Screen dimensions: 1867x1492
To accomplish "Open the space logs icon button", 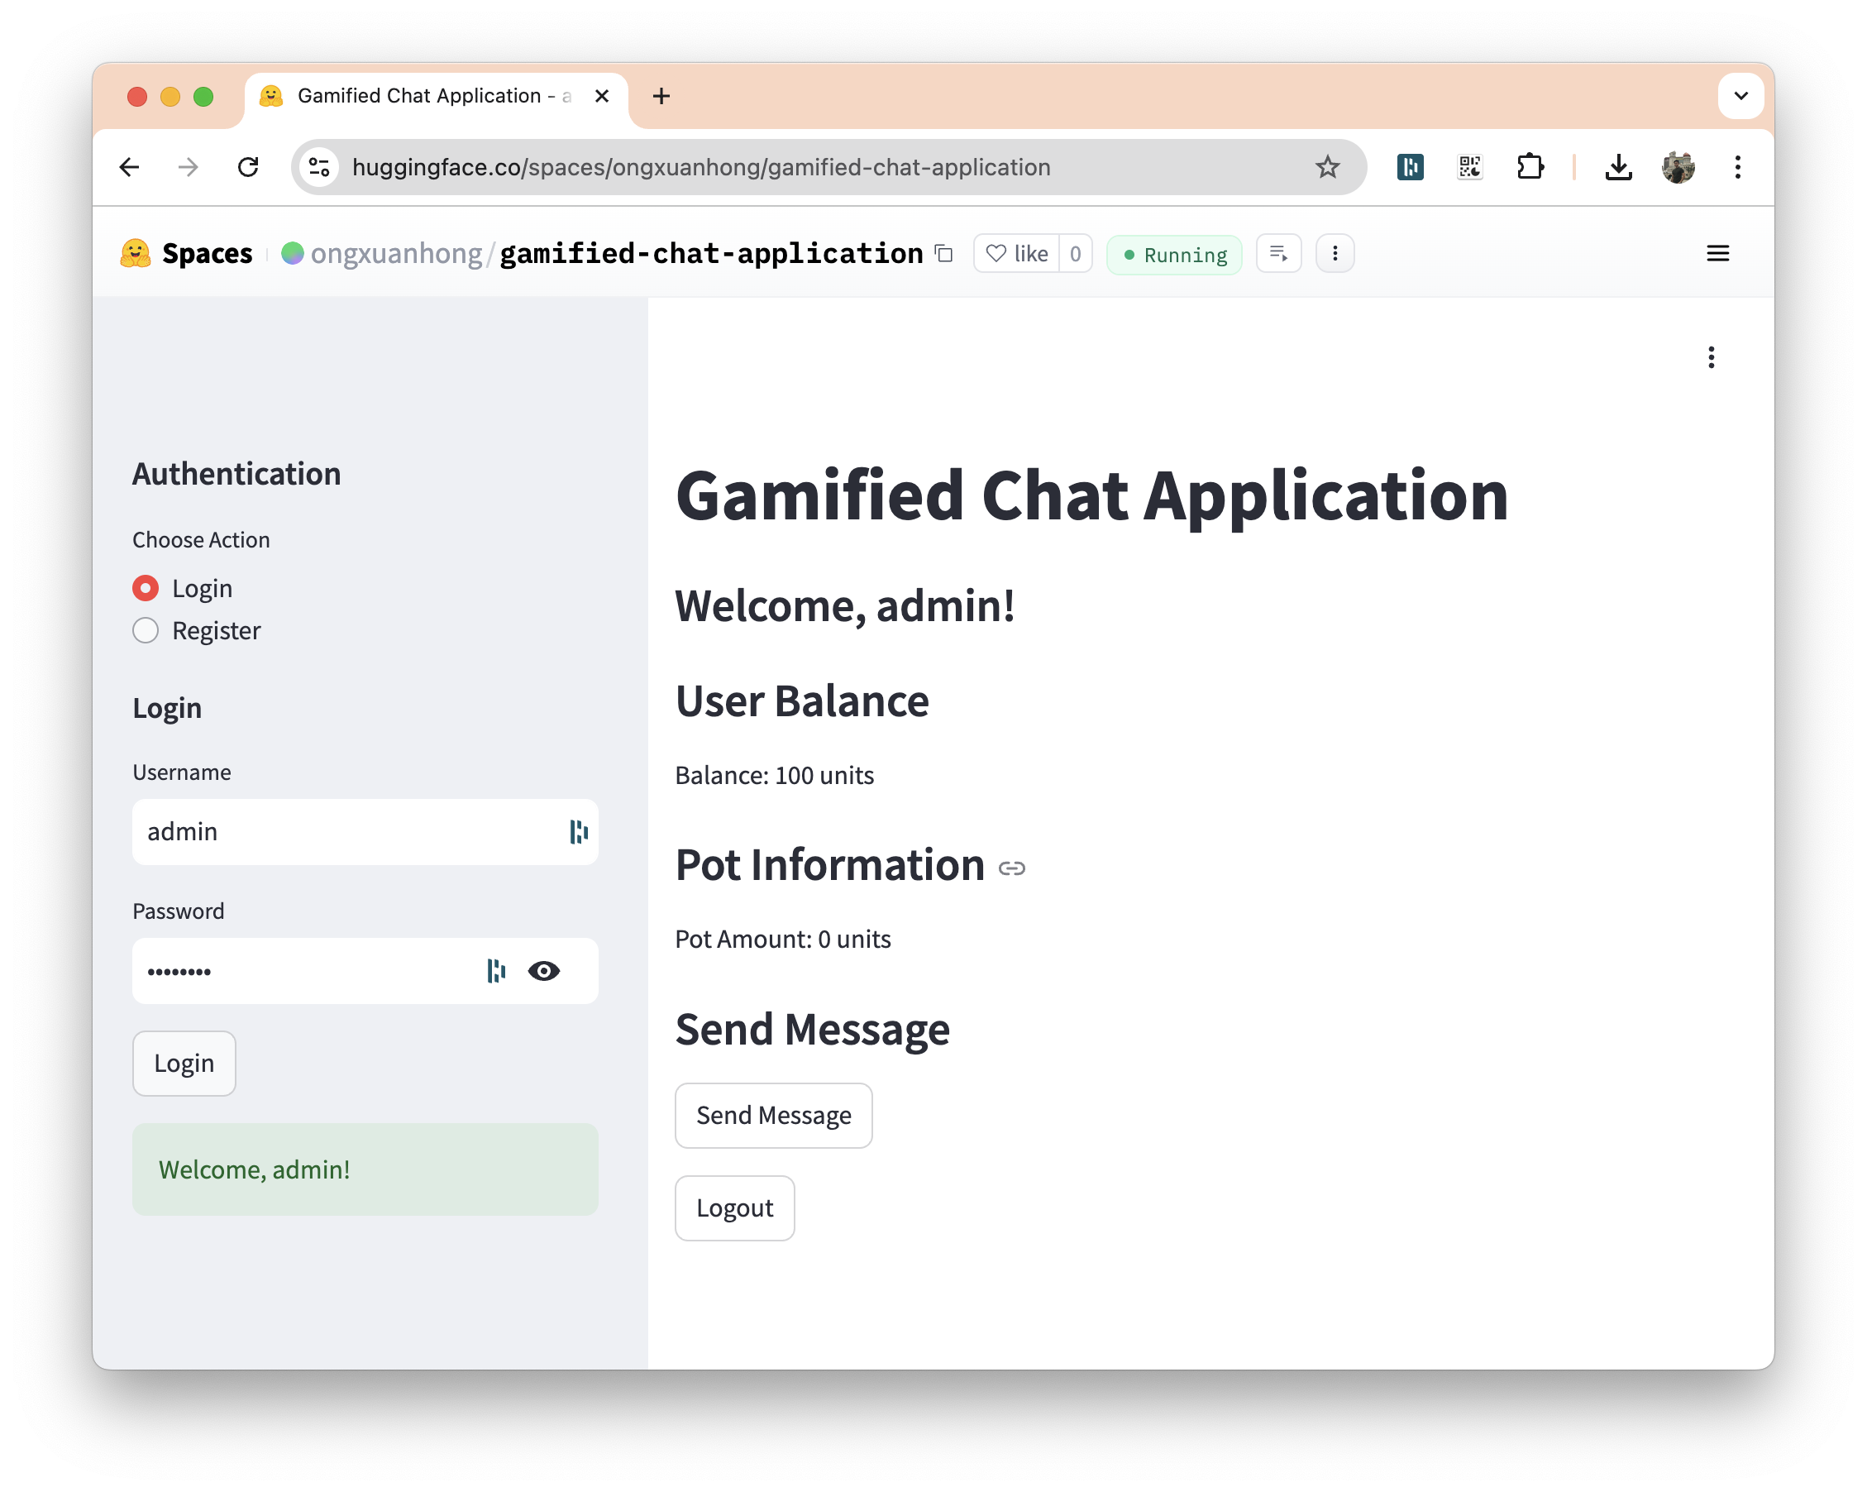I will (x=1278, y=254).
